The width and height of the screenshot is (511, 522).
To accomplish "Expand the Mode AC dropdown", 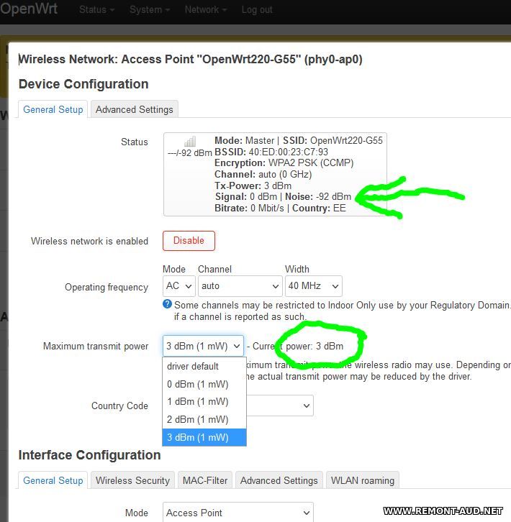I will (179, 286).
